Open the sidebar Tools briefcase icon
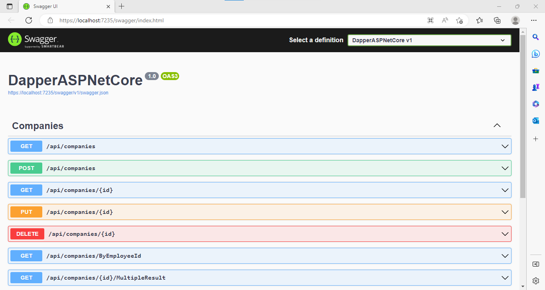The height and width of the screenshot is (290, 545). (536, 71)
